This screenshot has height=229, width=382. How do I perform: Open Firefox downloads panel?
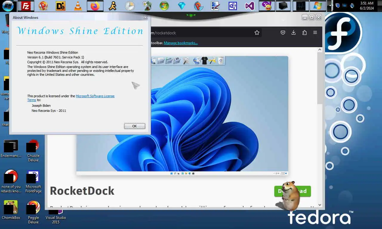[x=294, y=33]
